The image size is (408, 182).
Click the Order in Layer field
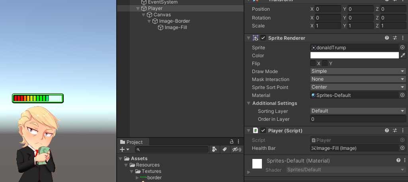tap(358, 119)
